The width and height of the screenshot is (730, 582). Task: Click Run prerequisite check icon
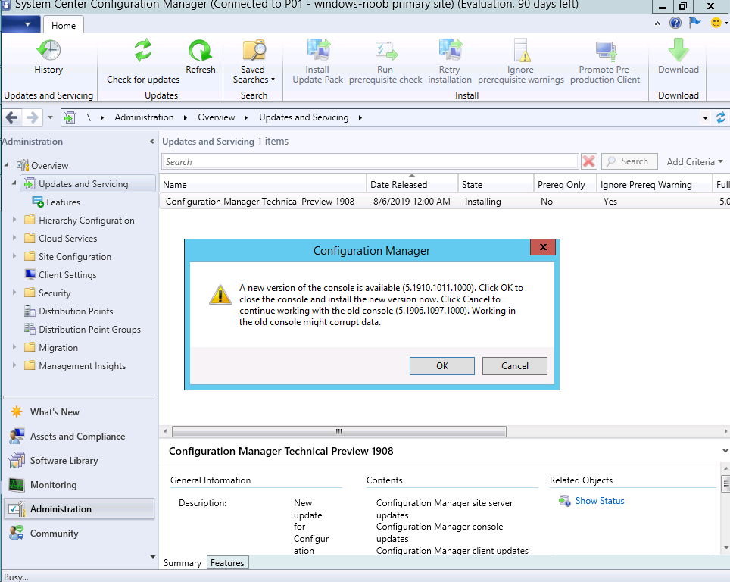pos(386,50)
